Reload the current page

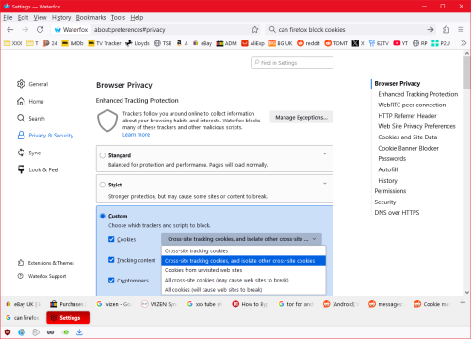coord(40,30)
